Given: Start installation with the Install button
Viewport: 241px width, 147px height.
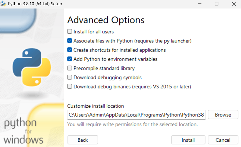Looking at the screenshot, I should point(188,140).
